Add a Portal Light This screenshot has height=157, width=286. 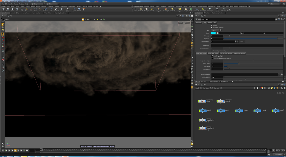(x=203, y=9)
